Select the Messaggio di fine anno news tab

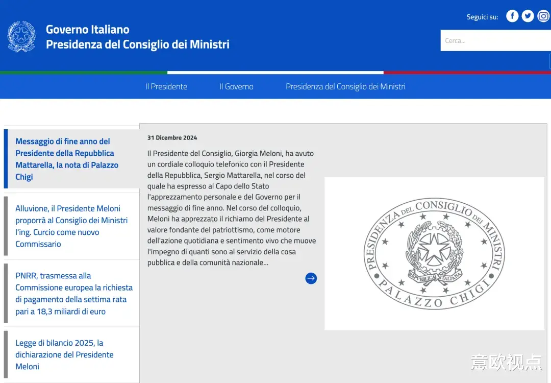72,159
